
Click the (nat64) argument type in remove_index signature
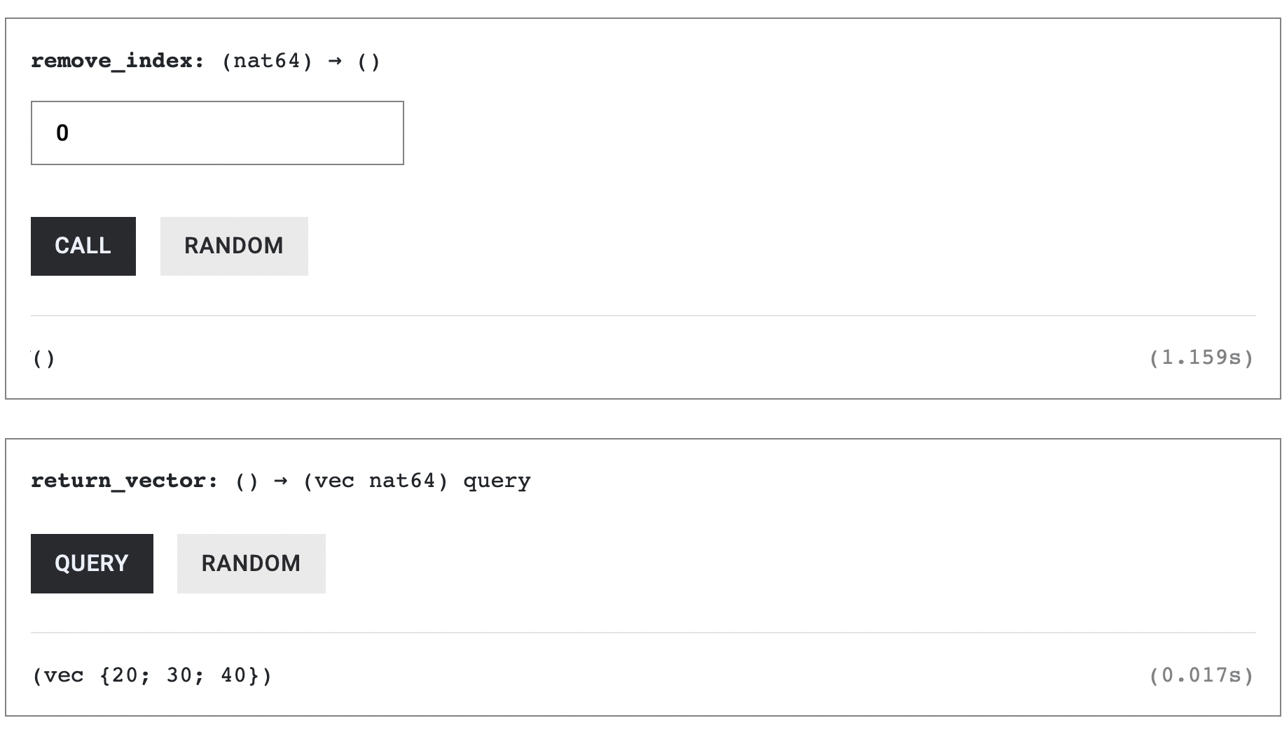267,61
